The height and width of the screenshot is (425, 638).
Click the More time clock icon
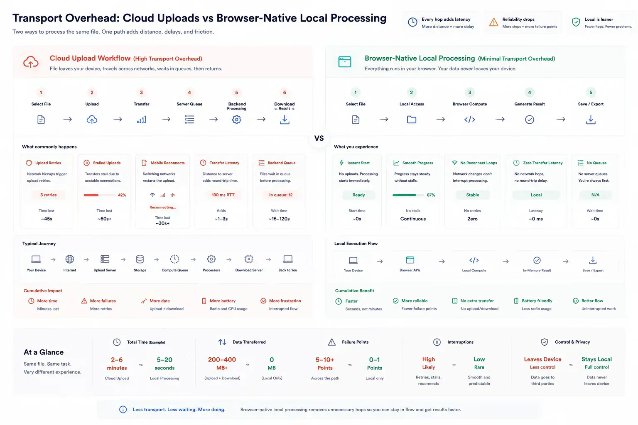click(31, 301)
